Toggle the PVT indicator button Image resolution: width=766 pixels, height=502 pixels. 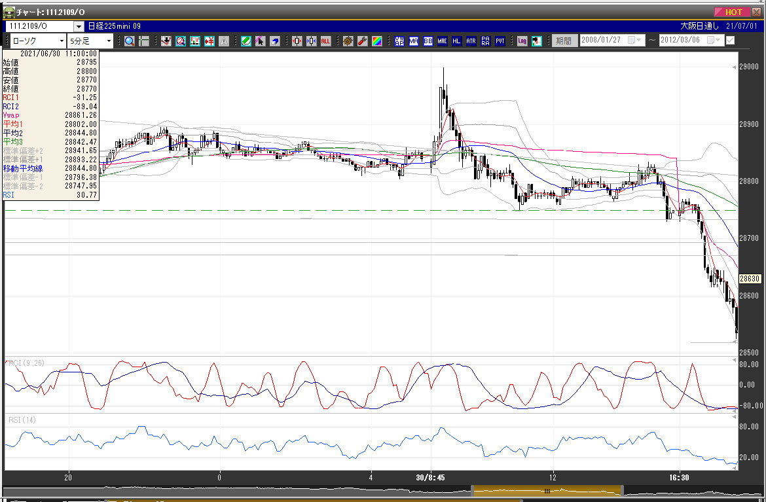pos(500,41)
